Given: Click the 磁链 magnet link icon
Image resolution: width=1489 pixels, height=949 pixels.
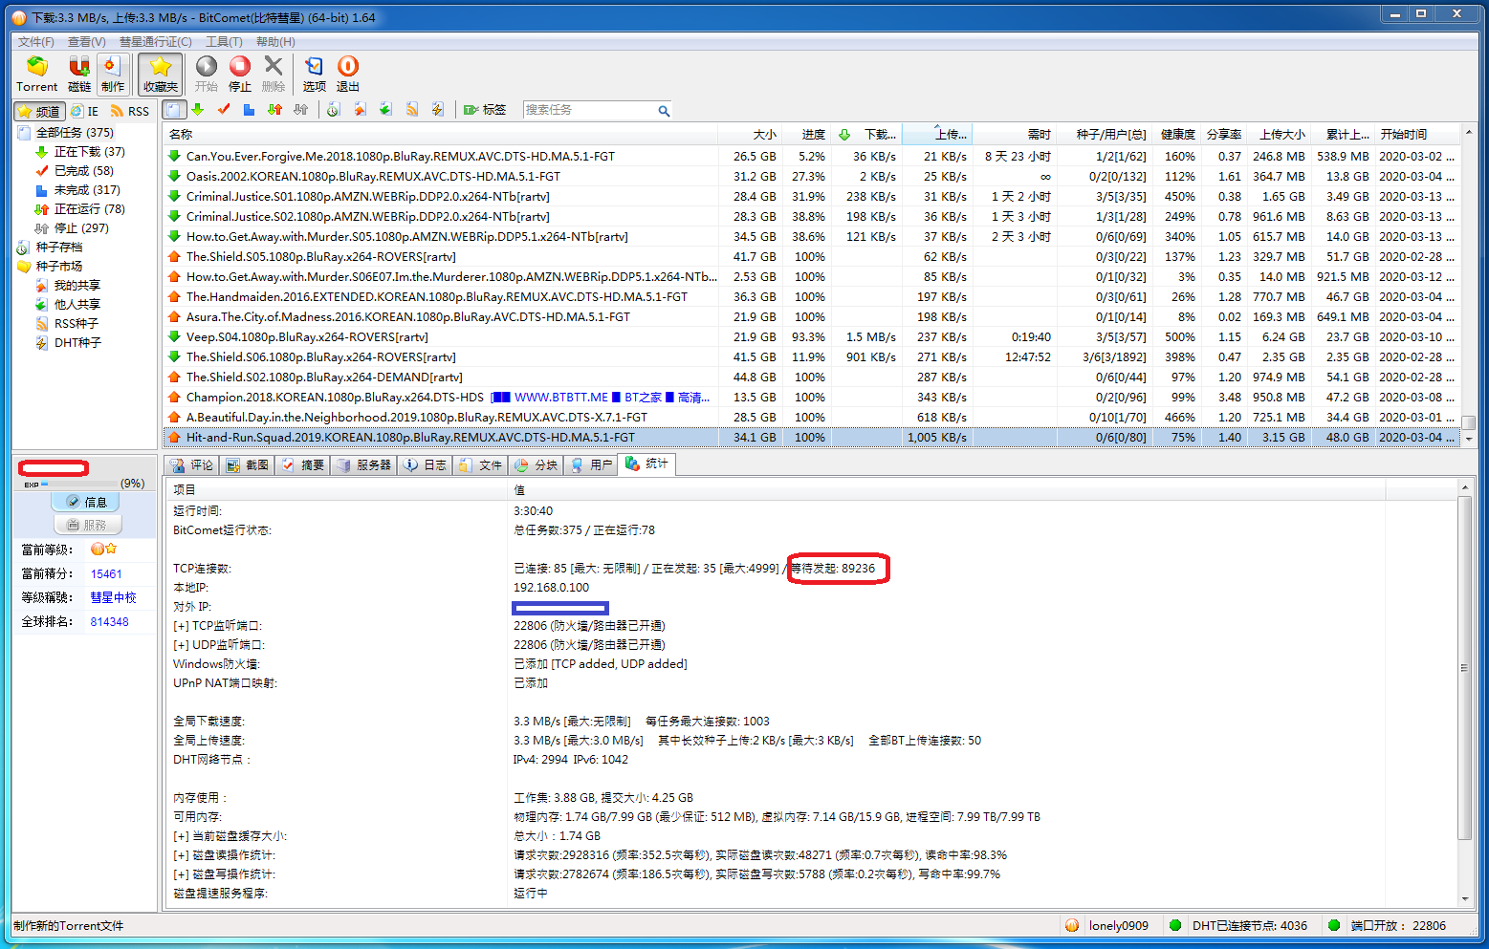Looking at the screenshot, I should pos(78,73).
